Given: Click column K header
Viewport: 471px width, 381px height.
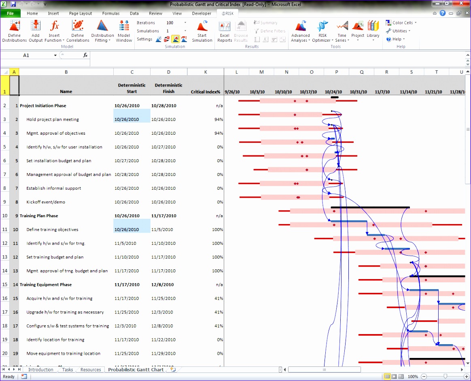Looking at the screenshot, I should pos(206,72).
